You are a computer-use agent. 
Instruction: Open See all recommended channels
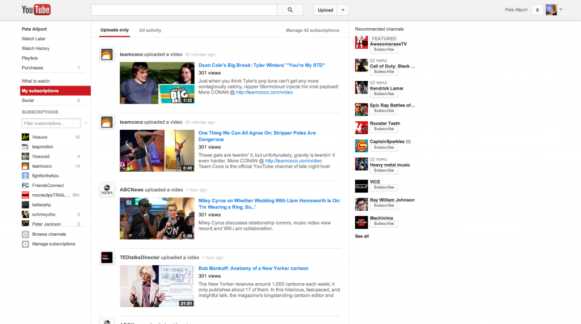coord(361,236)
